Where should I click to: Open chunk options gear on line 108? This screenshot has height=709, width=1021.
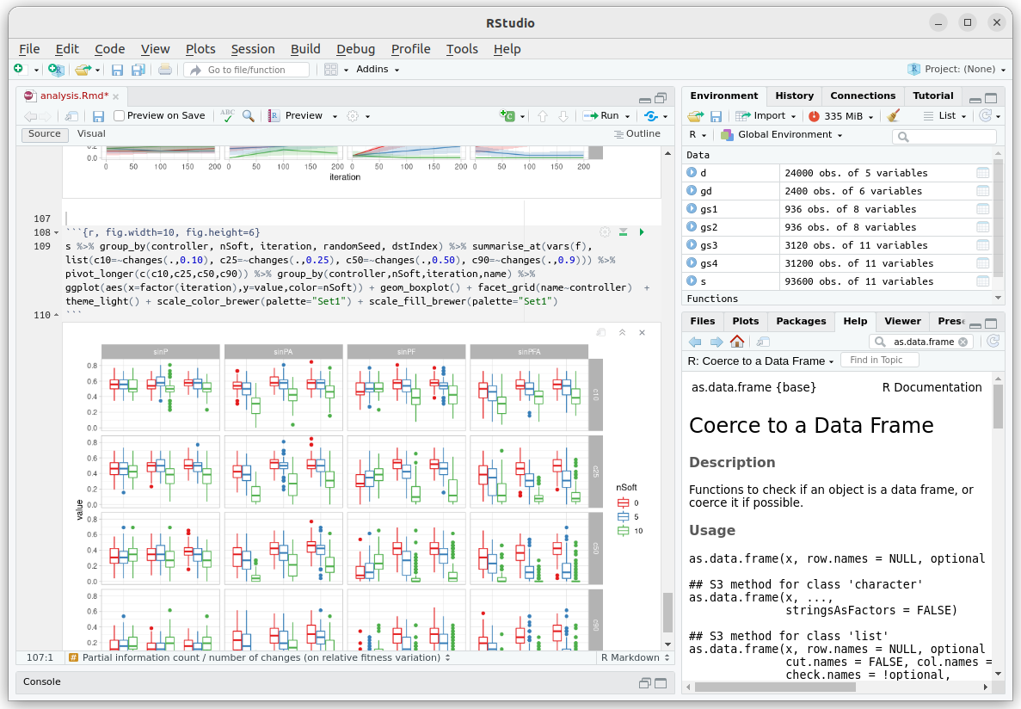coord(605,232)
